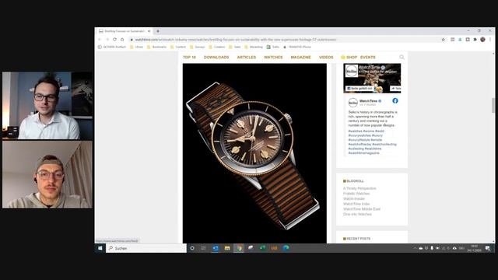Open the iPhone bookmark with the Apple icon
The image size is (498, 280).
(x=297, y=47)
